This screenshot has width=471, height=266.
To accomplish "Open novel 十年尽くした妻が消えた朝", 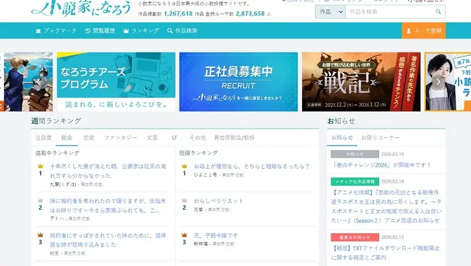I will click(x=108, y=171).
